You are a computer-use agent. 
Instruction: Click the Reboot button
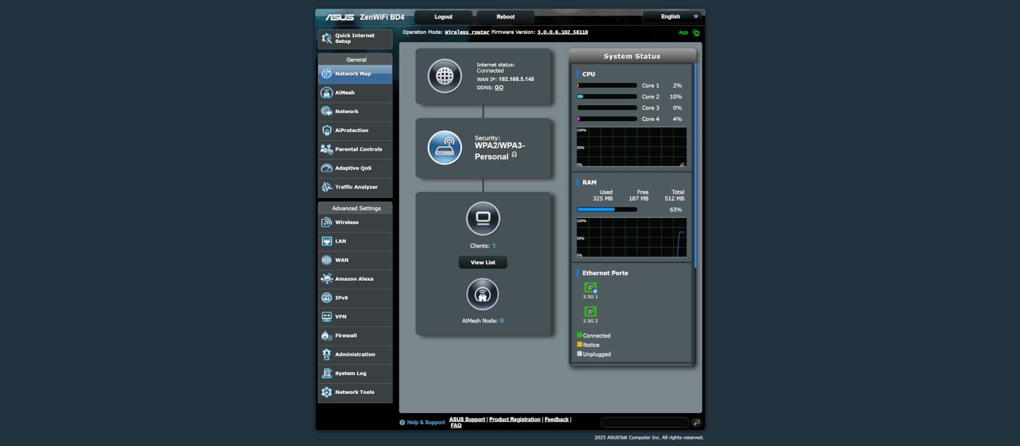[505, 17]
